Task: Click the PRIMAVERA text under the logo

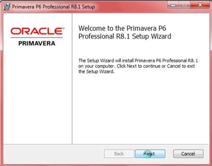Action: 37,44
